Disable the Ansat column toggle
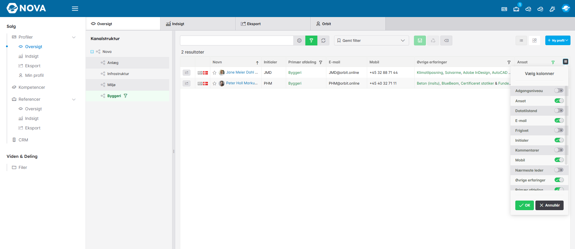 point(559,101)
